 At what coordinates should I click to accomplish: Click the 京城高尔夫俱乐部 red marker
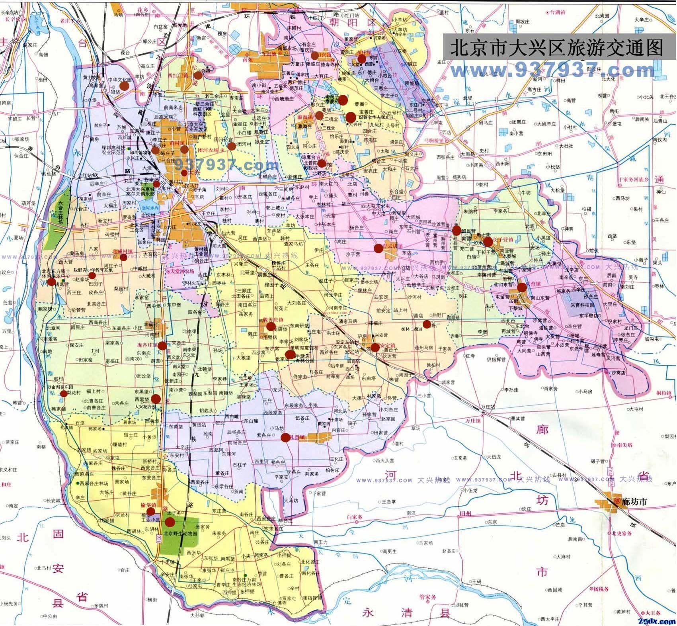(x=156, y=184)
